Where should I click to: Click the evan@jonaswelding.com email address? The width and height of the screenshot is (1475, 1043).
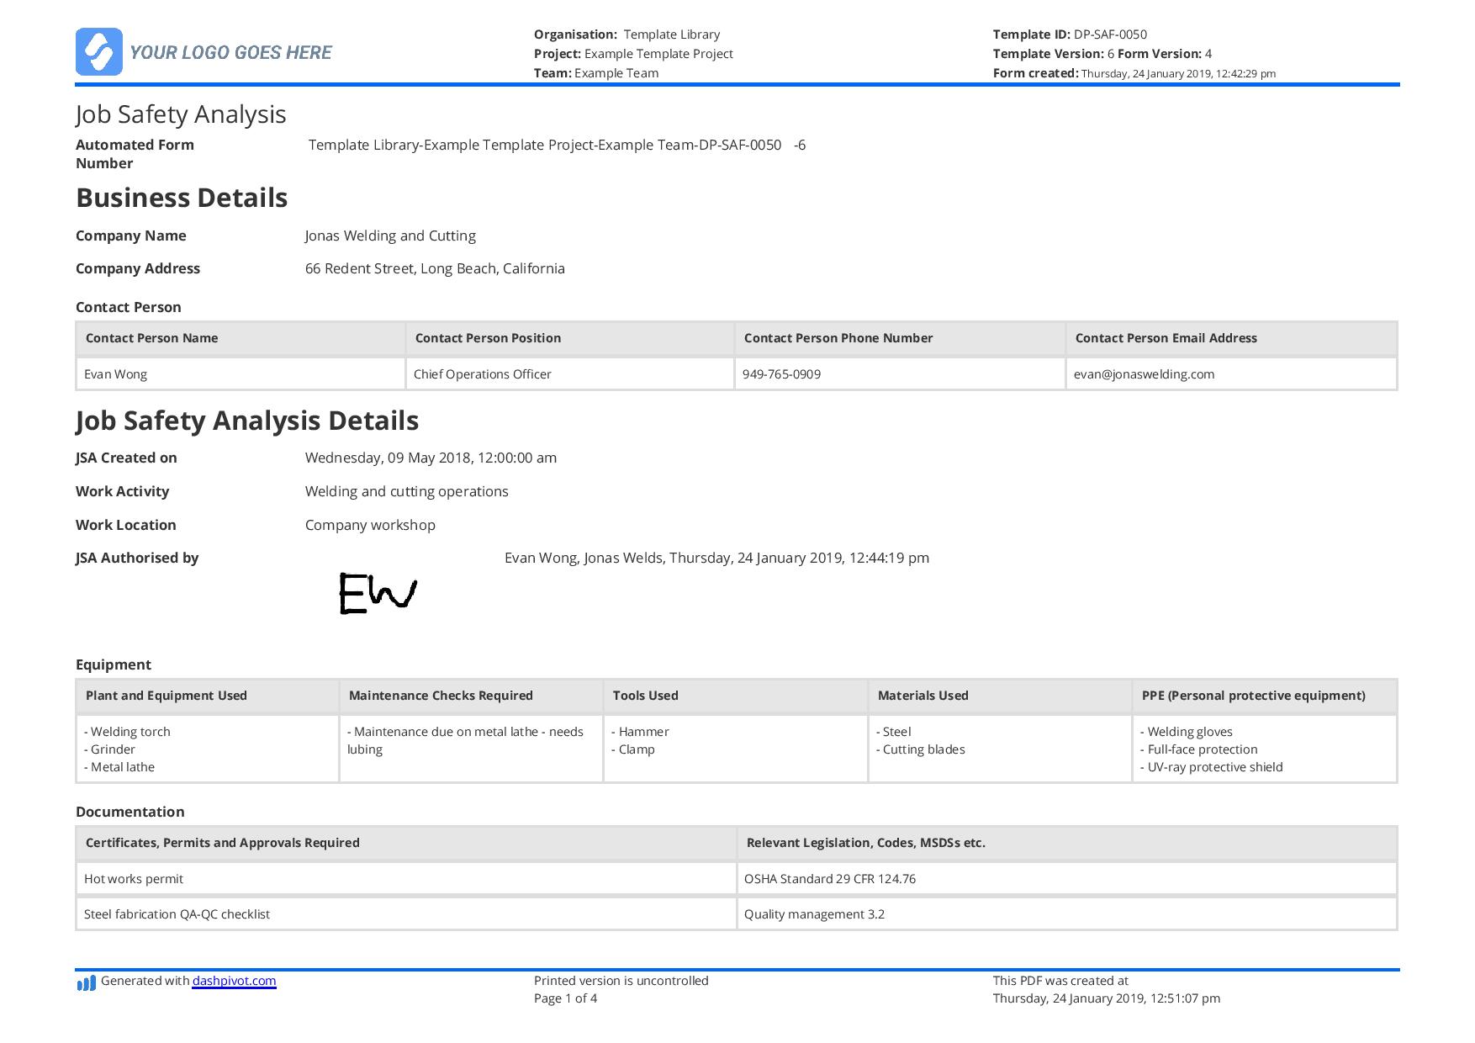[1144, 374]
